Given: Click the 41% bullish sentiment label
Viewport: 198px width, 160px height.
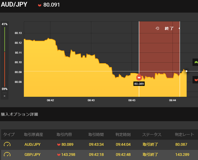Looking at the screenshot, I should tap(5, 24).
